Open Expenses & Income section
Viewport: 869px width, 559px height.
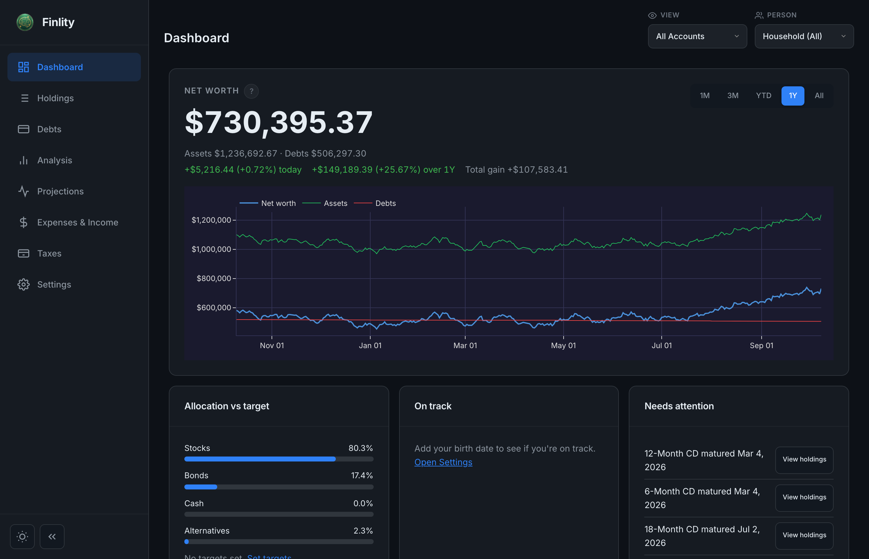74,222
